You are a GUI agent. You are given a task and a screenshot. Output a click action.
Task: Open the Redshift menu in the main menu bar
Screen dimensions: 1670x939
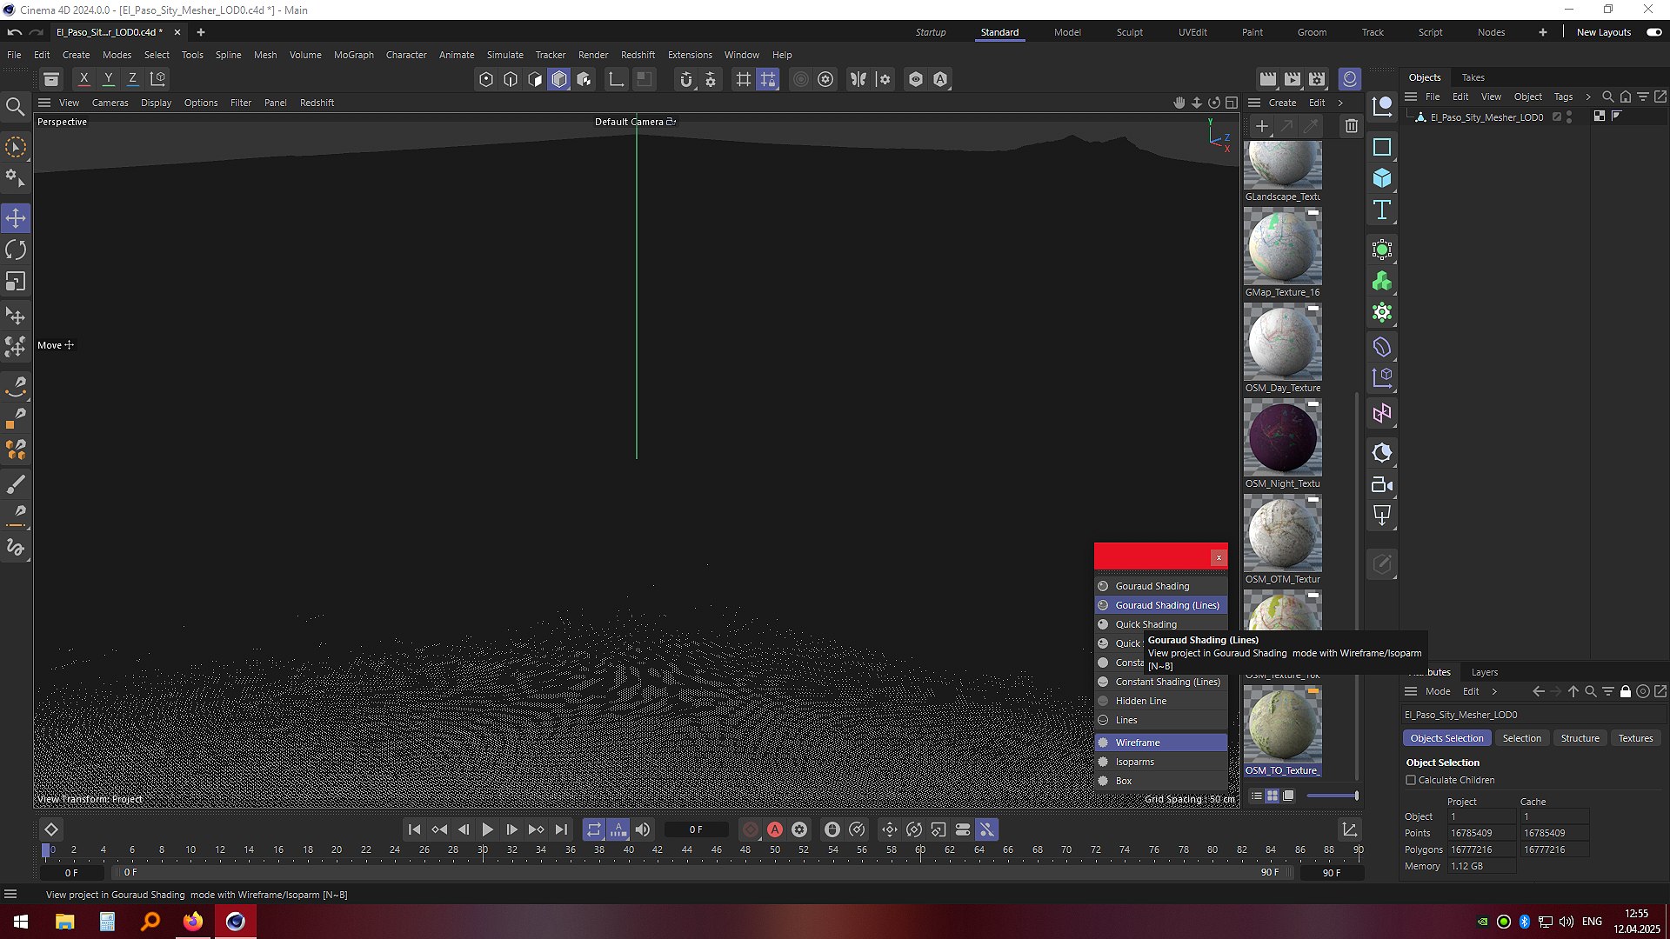(638, 55)
